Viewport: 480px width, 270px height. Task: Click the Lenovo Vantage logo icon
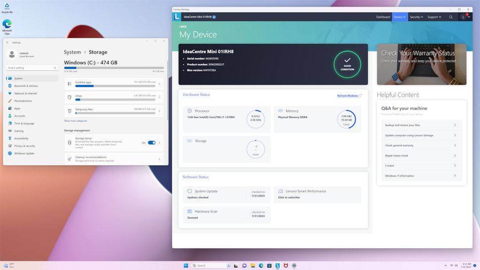coord(177,17)
